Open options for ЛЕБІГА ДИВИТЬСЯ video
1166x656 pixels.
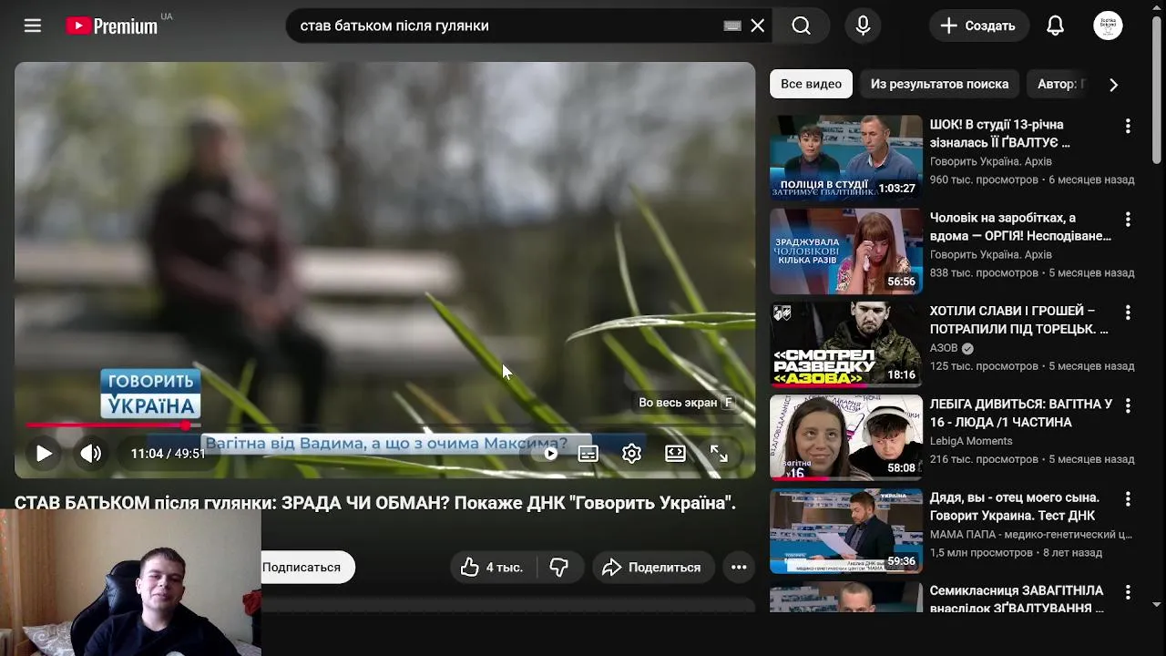[x=1128, y=405]
